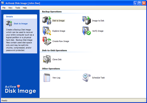
Task: Click the Create Raw Image icon
Action: [x=47, y=41]
